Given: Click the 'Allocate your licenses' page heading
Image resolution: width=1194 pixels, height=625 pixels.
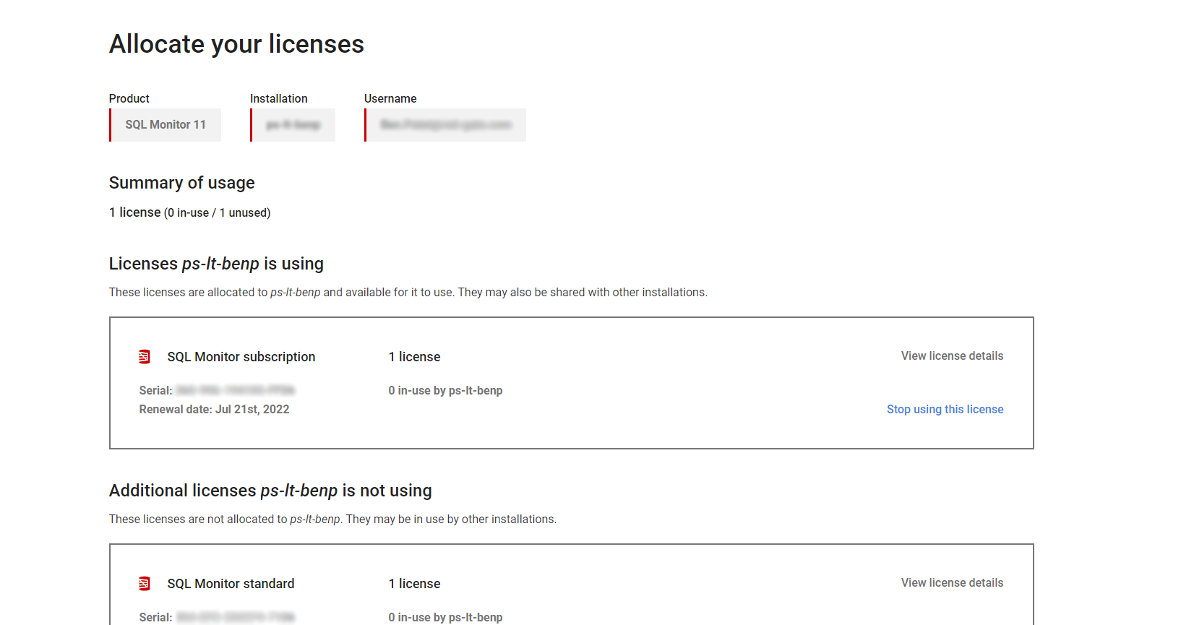Looking at the screenshot, I should [236, 45].
